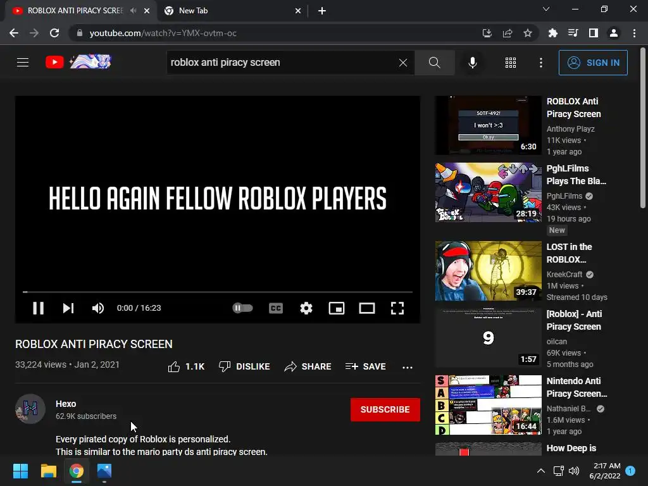Open the YouTube hamburger guide menu
648x486 pixels.
[23, 63]
